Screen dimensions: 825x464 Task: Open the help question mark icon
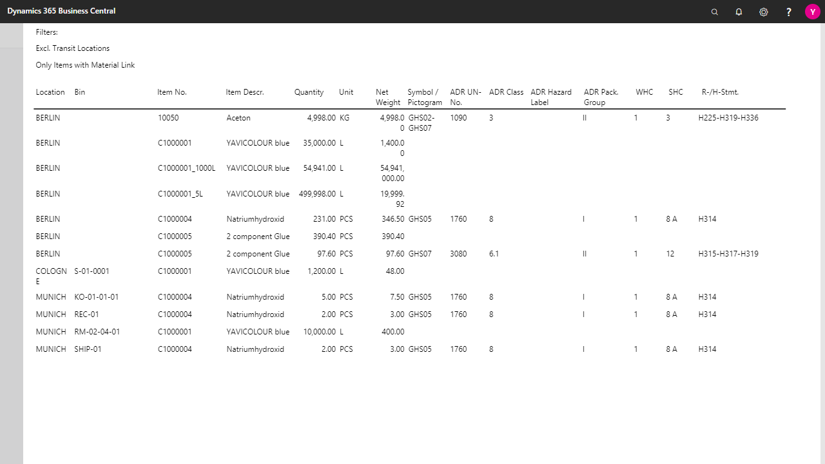tap(788, 12)
